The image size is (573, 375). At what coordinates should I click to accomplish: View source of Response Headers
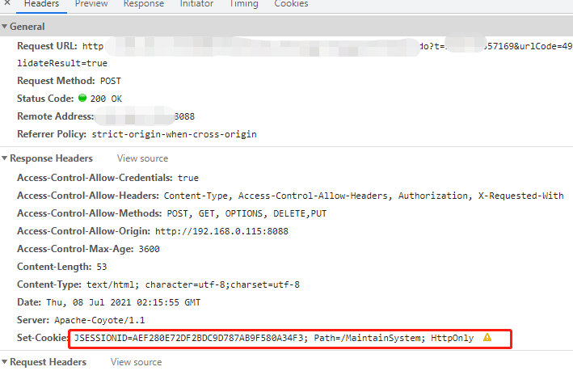point(142,158)
